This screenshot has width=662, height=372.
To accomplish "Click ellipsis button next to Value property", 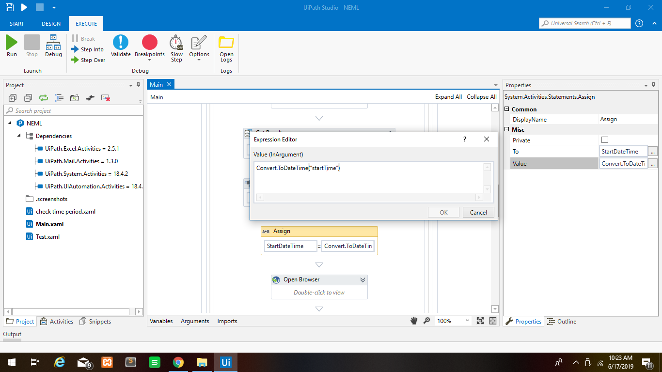I will (653, 164).
